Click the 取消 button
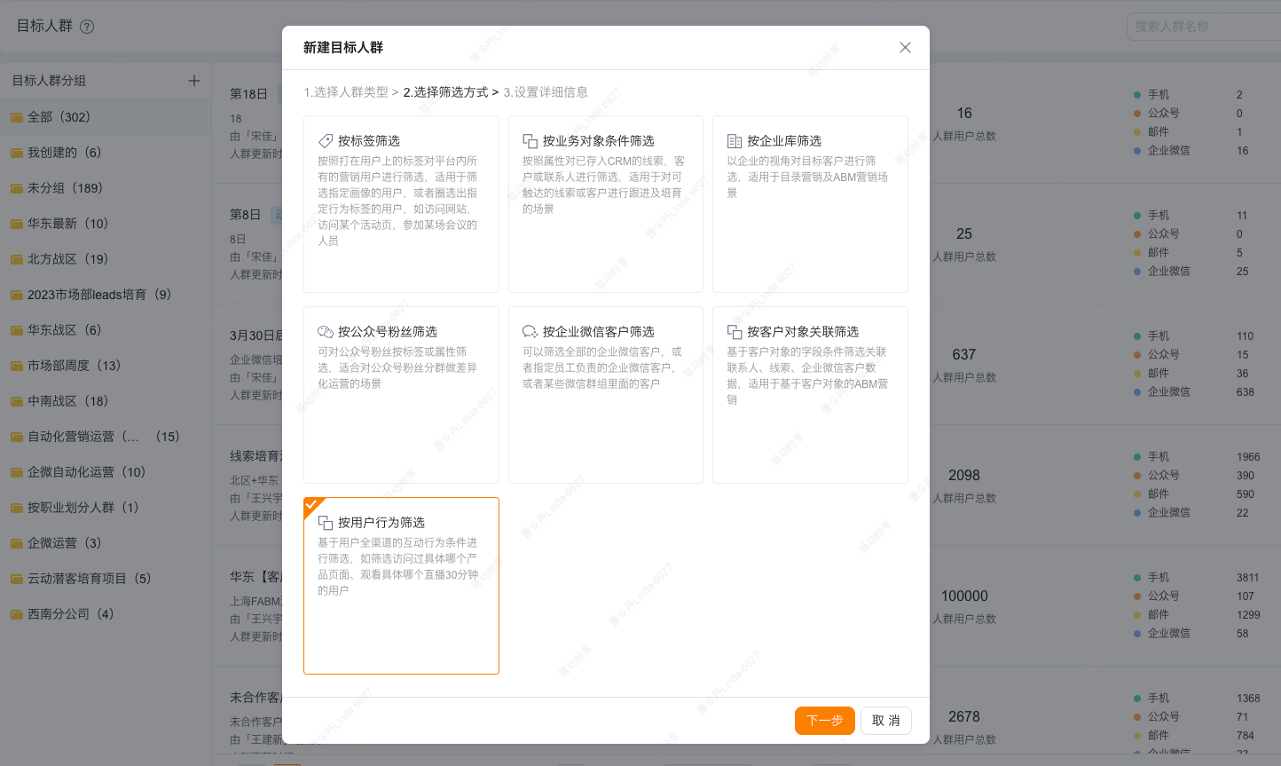Viewport: 1281px width, 766px height. 886,721
